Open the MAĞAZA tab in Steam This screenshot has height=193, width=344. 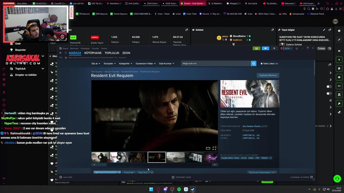(75, 53)
